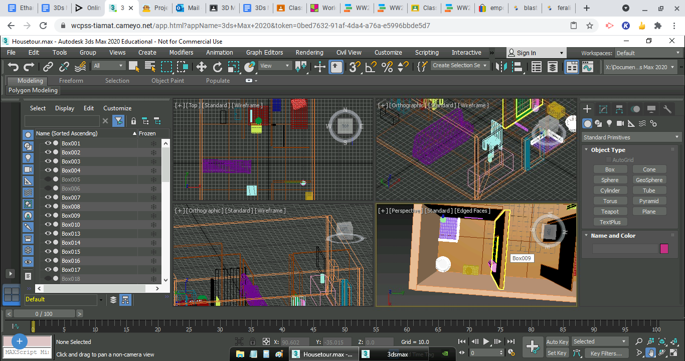Viewport: 685px width, 361px height.
Task: Open the Modifiers menu
Action: pyautogui.click(x=181, y=52)
